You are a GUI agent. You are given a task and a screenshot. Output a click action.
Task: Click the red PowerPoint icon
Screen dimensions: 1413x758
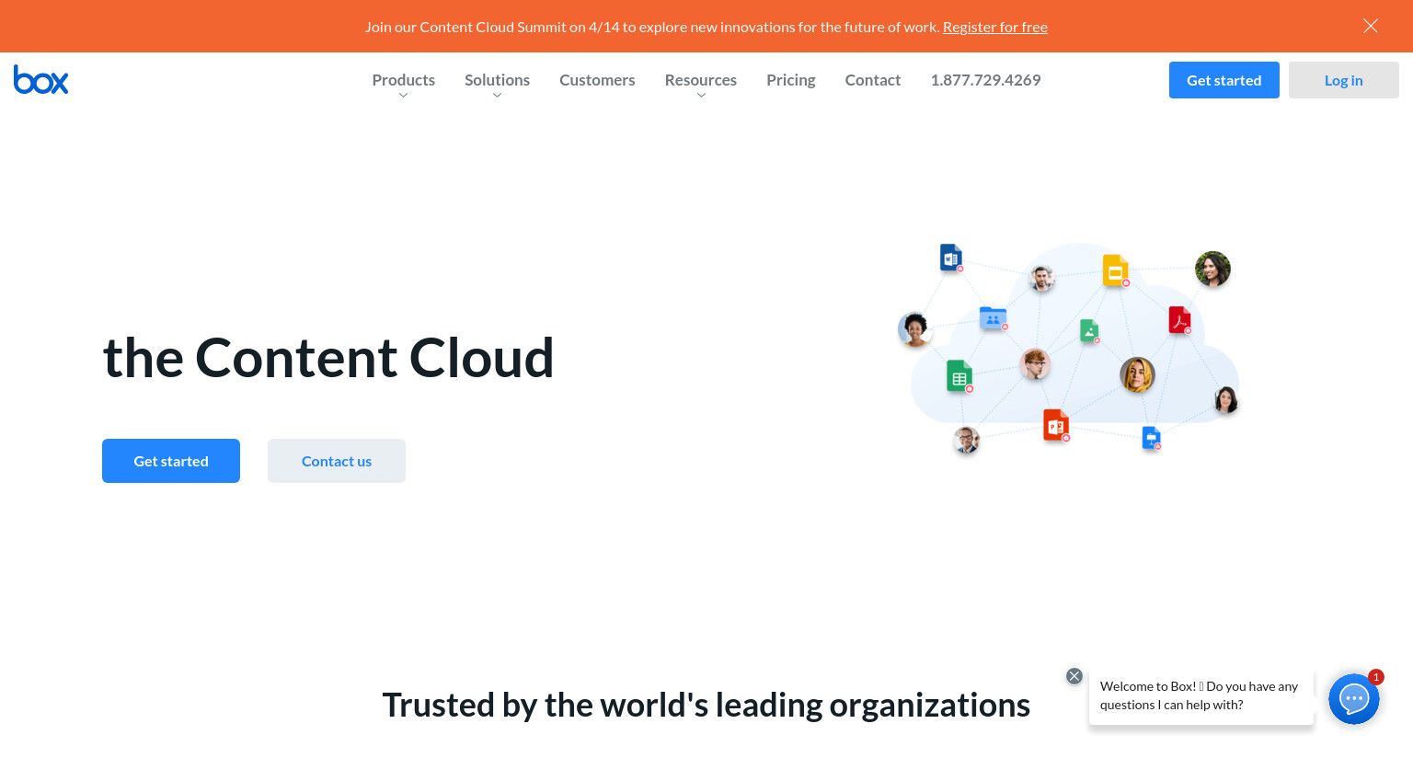point(1056,425)
